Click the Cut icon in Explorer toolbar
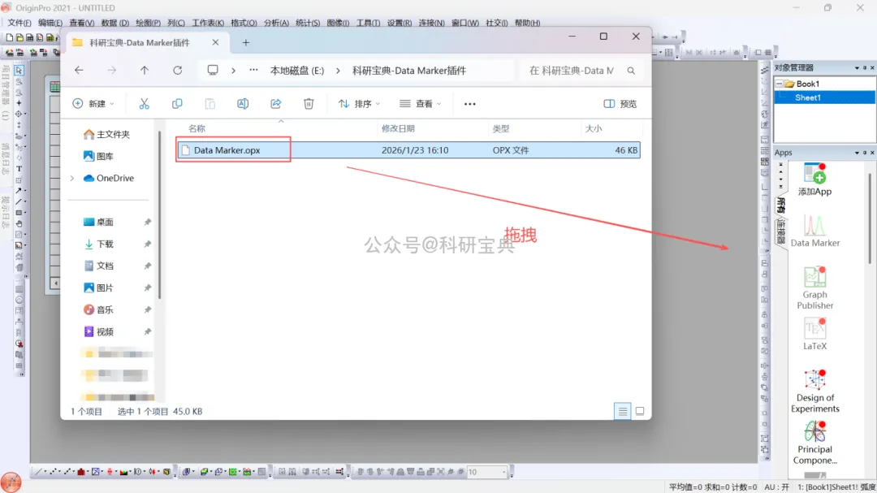877x493 pixels. click(x=145, y=103)
